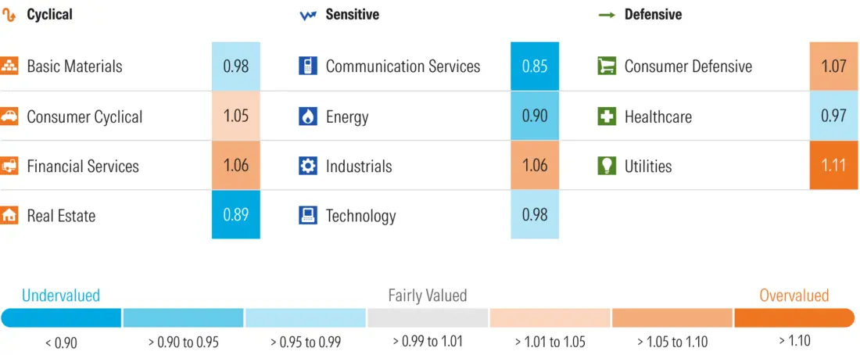
Task: Click the Overvalued legend label
Action: pos(794,296)
